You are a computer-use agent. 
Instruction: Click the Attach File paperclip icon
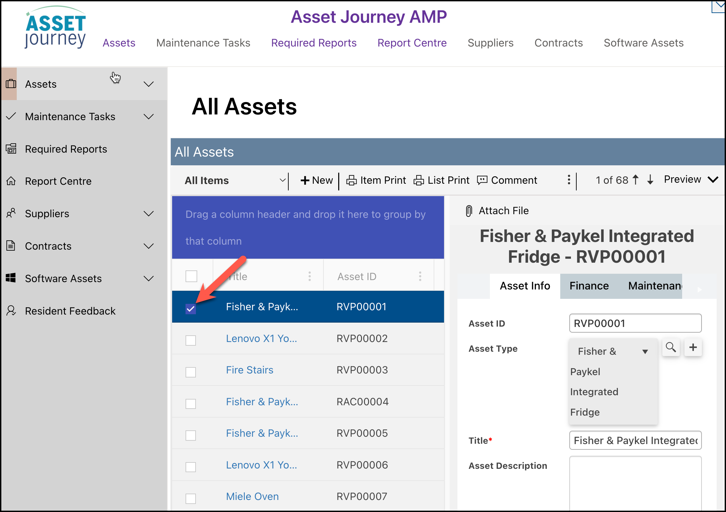[x=469, y=211]
